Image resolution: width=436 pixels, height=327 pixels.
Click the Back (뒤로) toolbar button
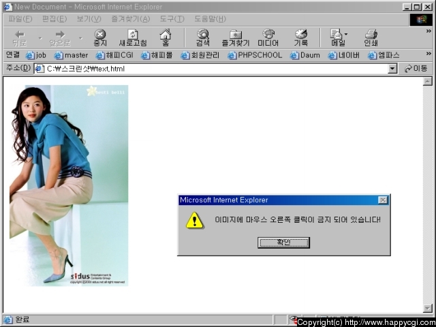coord(20,38)
